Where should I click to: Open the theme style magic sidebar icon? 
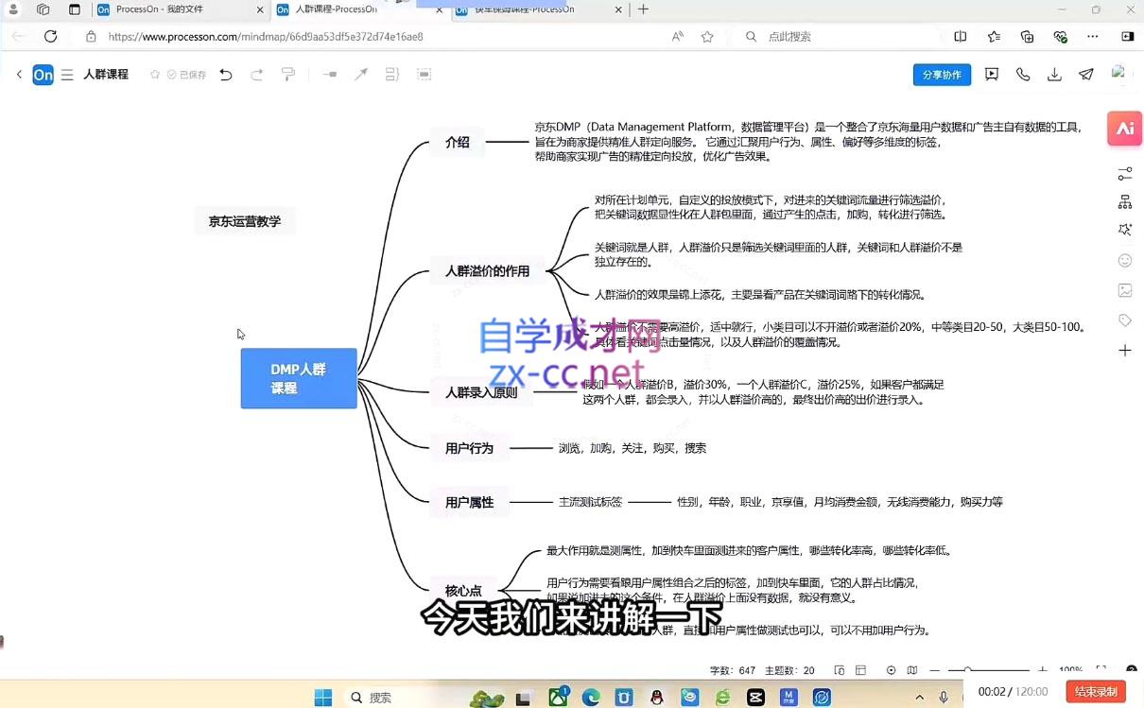1125,230
